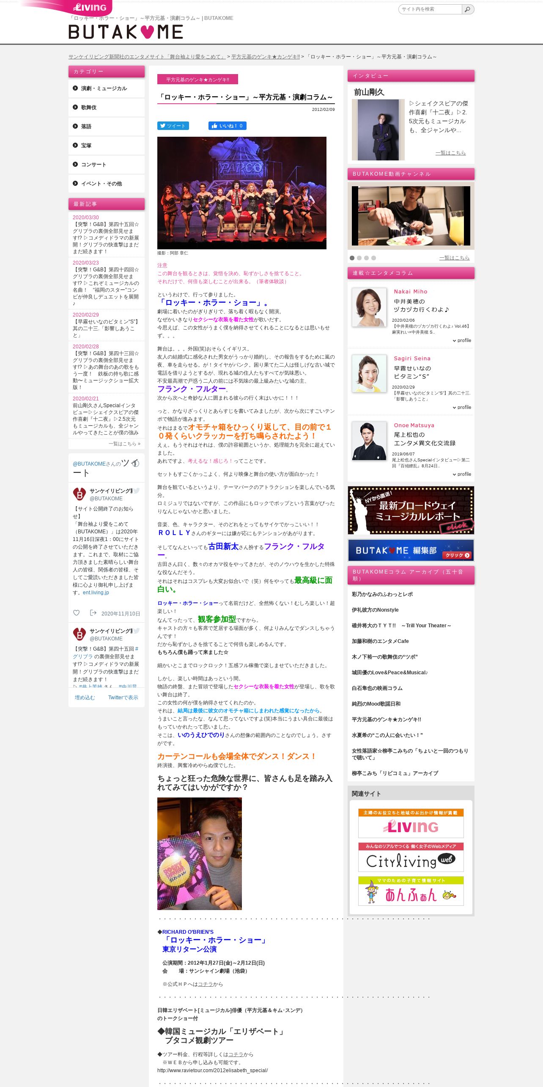Screen dimensions: 543x1087
Task: Open Onoe Matsuya's portrait thumbnail
Action: (369, 441)
